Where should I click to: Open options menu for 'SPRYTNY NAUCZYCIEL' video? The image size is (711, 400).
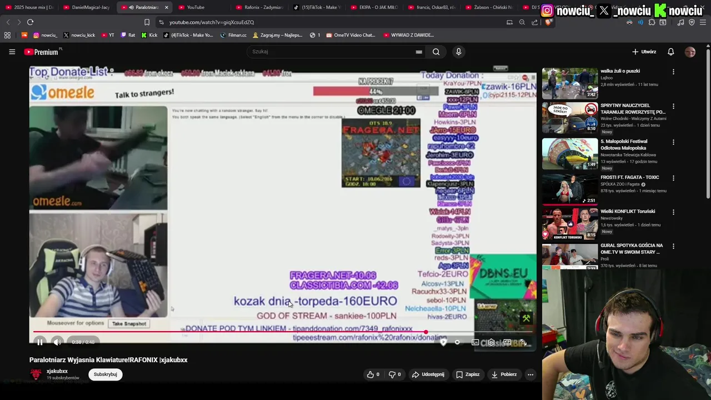673,106
